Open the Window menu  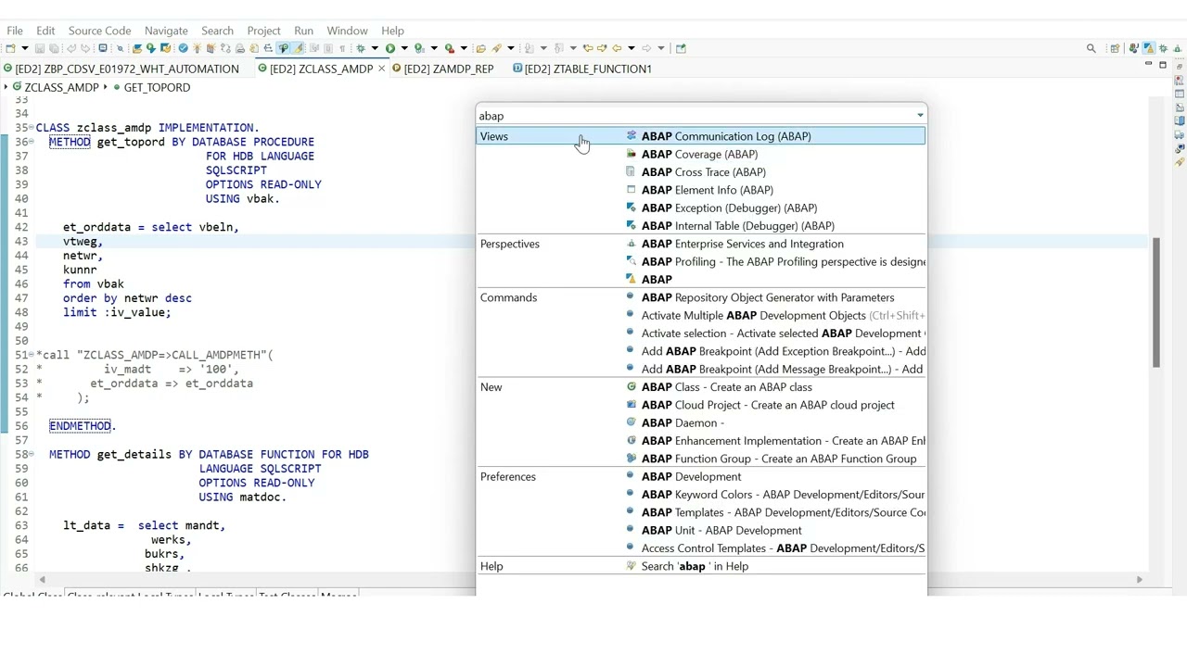click(x=347, y=31)
